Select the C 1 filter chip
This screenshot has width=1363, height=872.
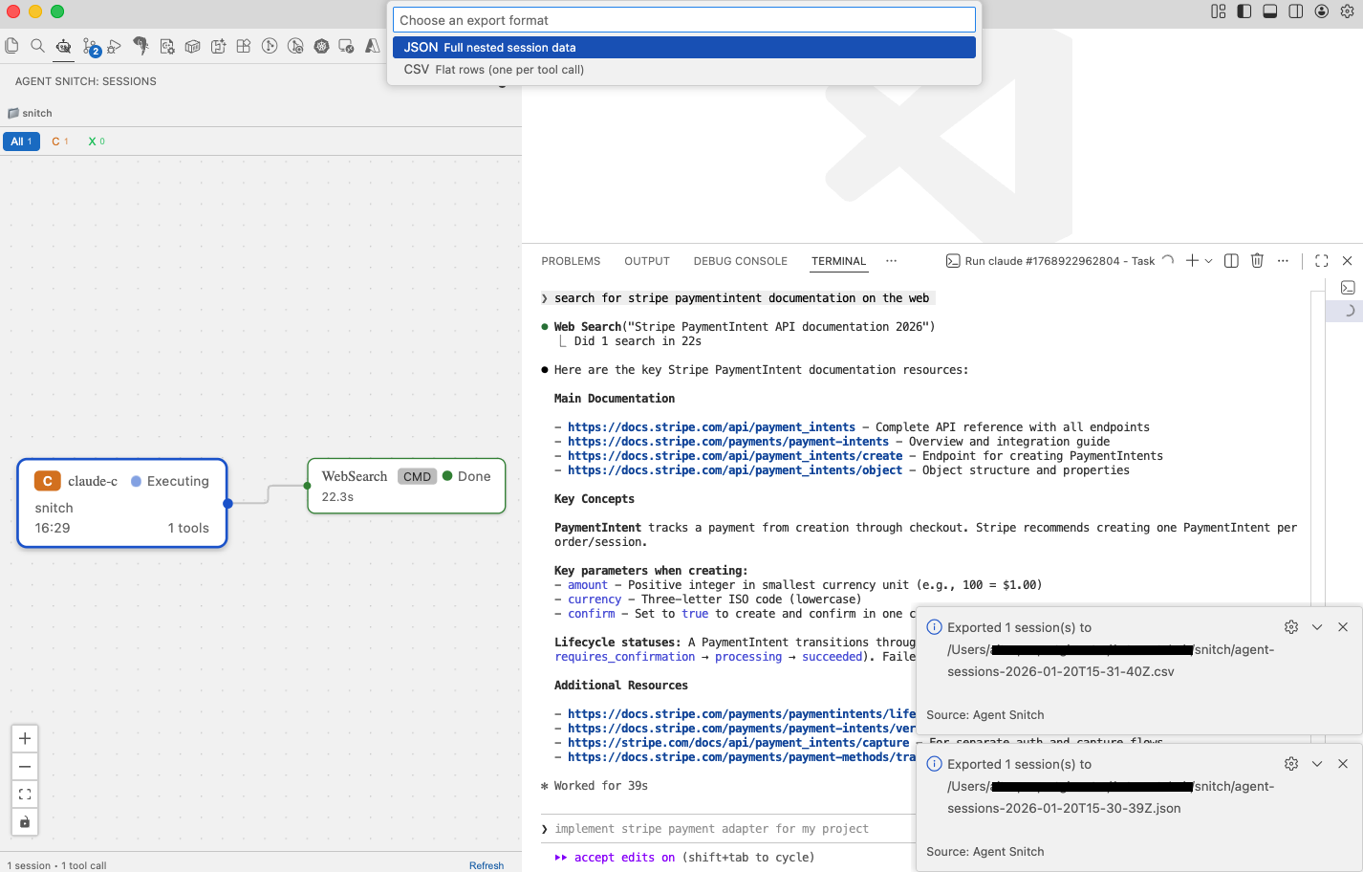pyautogui.click(x=60, y=142)
